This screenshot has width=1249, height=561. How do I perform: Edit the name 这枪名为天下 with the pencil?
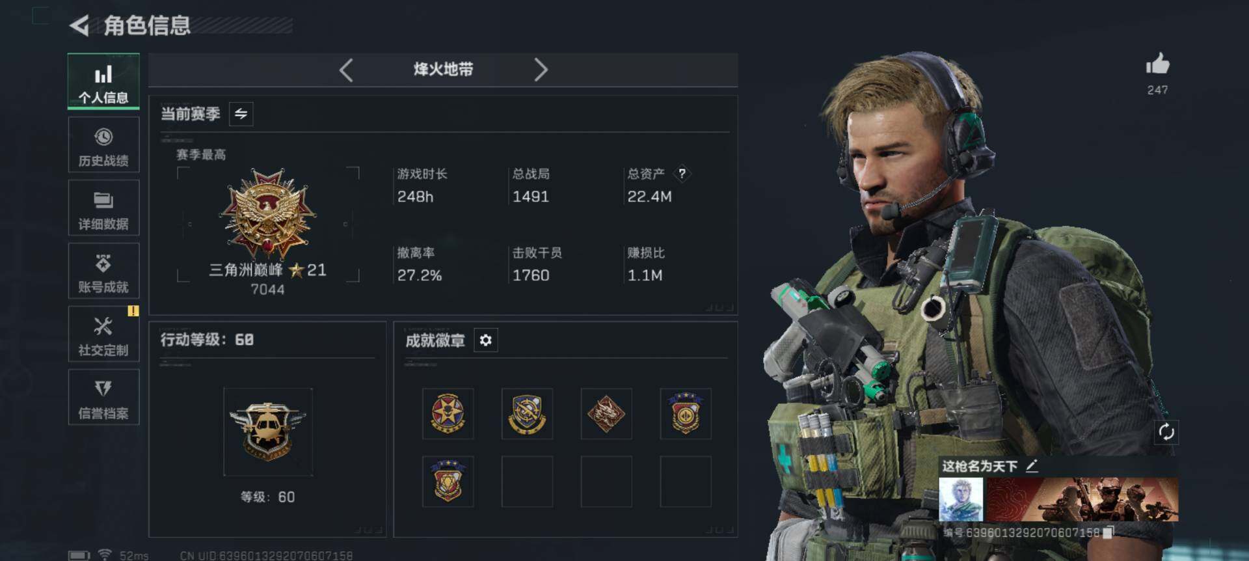point(1032,466)
